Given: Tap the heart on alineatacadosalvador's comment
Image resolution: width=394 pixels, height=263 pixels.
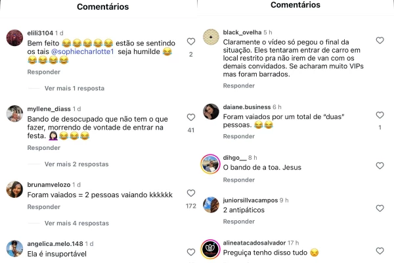Looking at the screenshot, I should tap(380, 251).
